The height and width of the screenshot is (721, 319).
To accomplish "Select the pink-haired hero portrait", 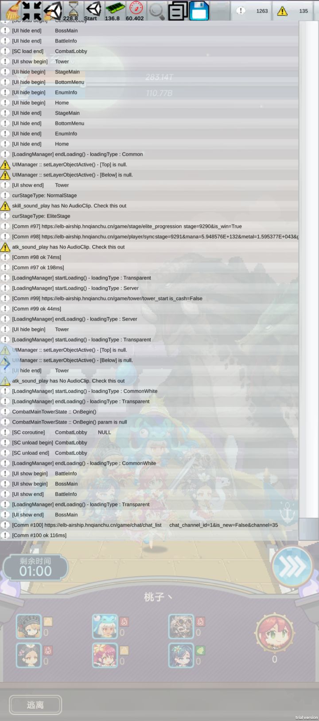I will point(105,655).
